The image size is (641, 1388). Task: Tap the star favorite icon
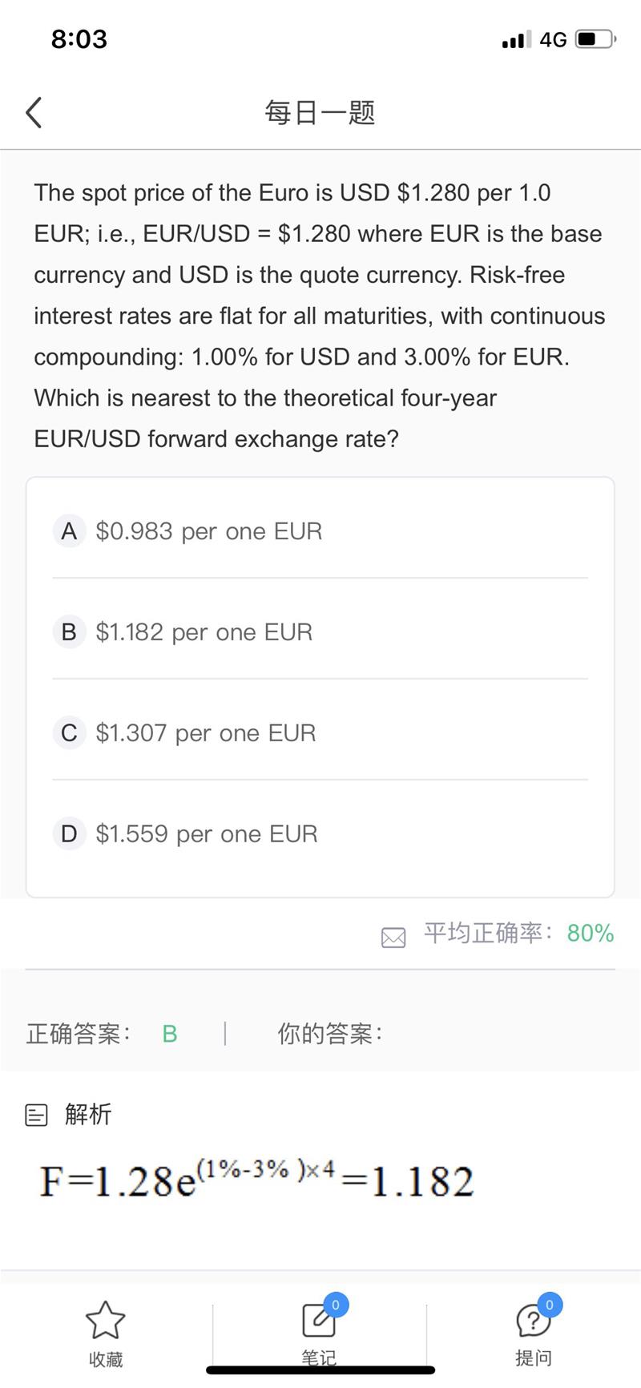(105, 1320)
